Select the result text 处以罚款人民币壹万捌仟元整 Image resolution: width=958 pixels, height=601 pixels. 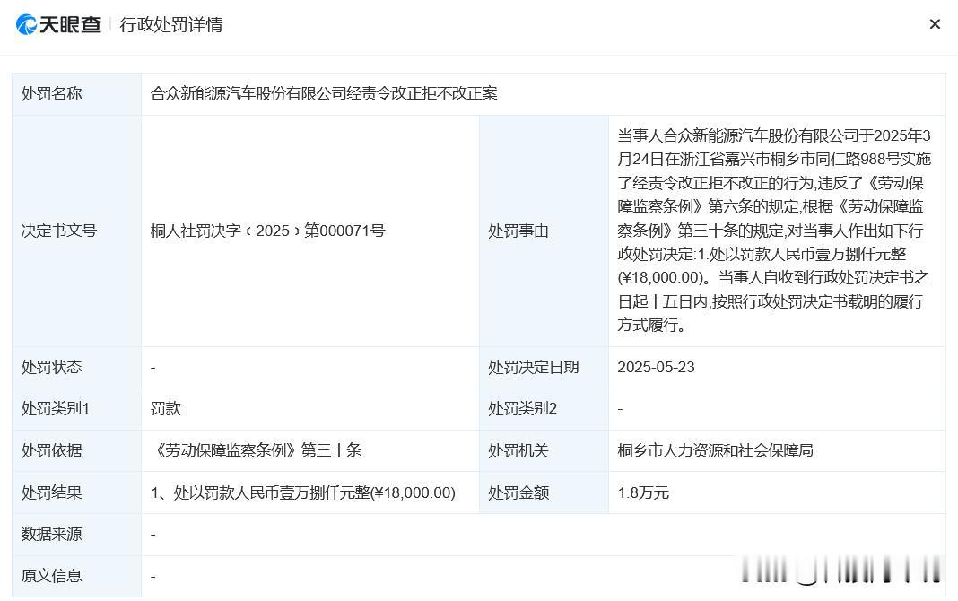point(303,492)
